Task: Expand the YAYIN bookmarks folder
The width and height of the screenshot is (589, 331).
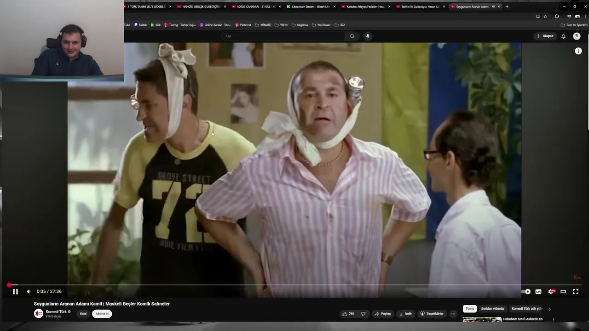Action: click(282, 25)
